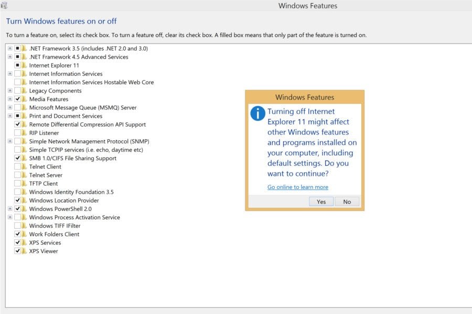Enable Windows Process Activation Service checkbox

tap(17, 217)
